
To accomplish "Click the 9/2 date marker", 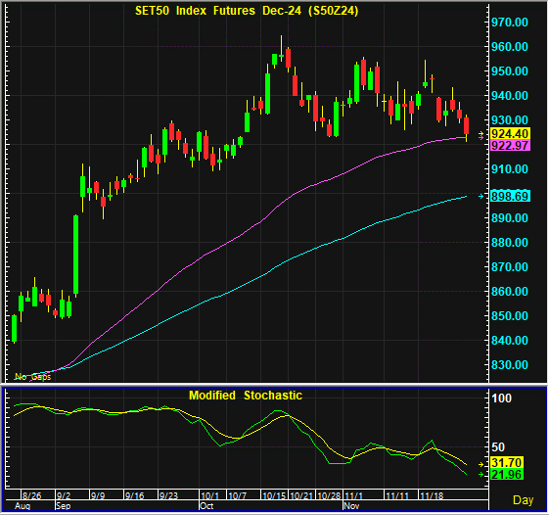I will click(64, 495).
